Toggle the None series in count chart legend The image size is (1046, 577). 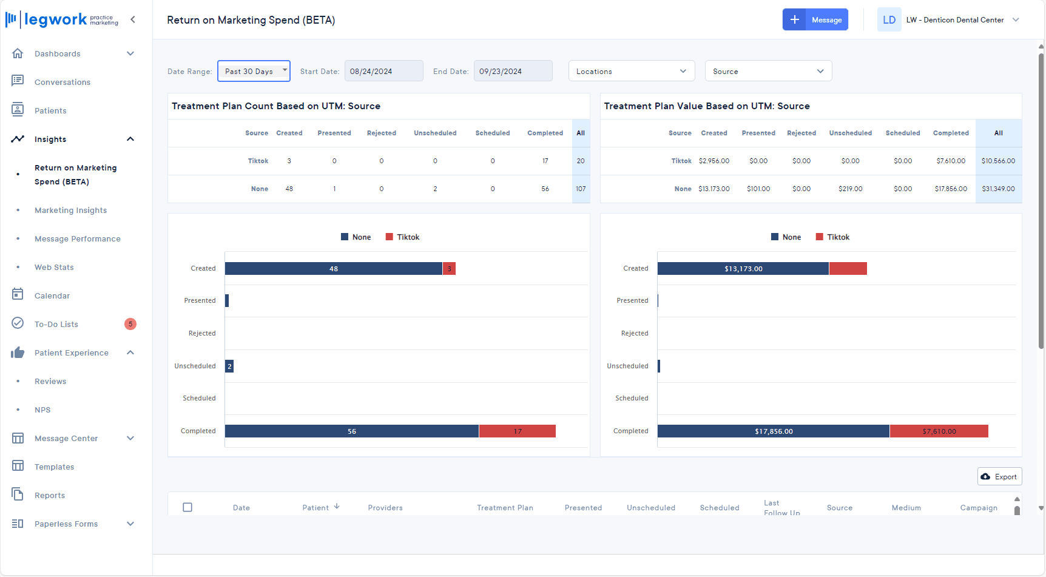coord(356,237)
